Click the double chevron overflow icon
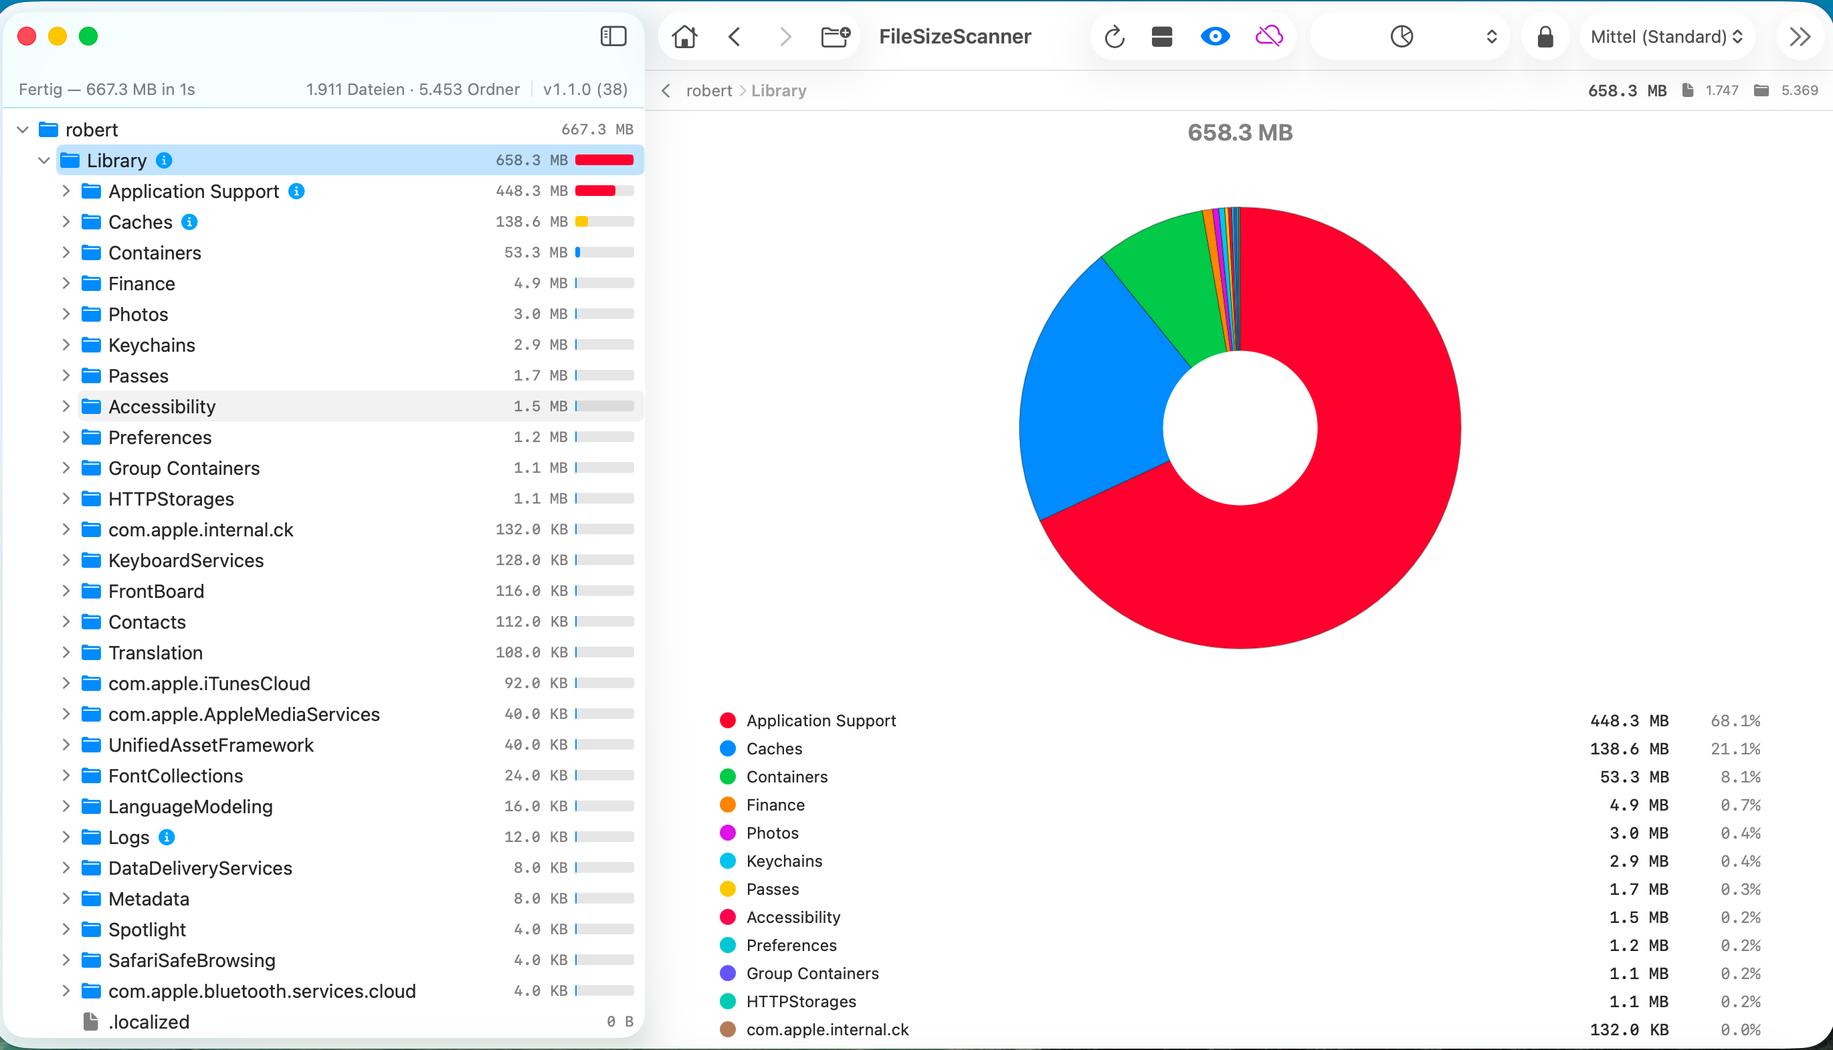Viewport: 1833px width, 1050px height. click(1800, 36)
